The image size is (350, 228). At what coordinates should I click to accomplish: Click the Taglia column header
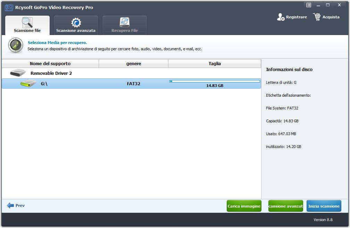tap(215, 64)
